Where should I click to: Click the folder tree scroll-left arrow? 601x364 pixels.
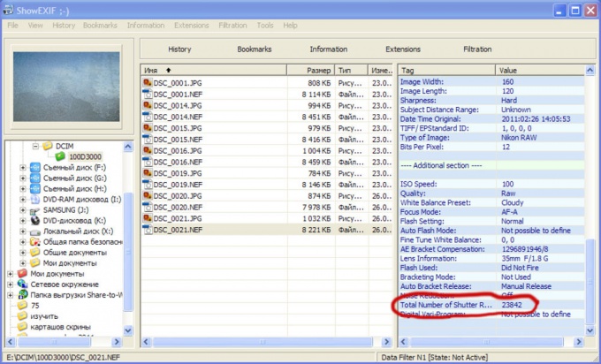(11, 341)
